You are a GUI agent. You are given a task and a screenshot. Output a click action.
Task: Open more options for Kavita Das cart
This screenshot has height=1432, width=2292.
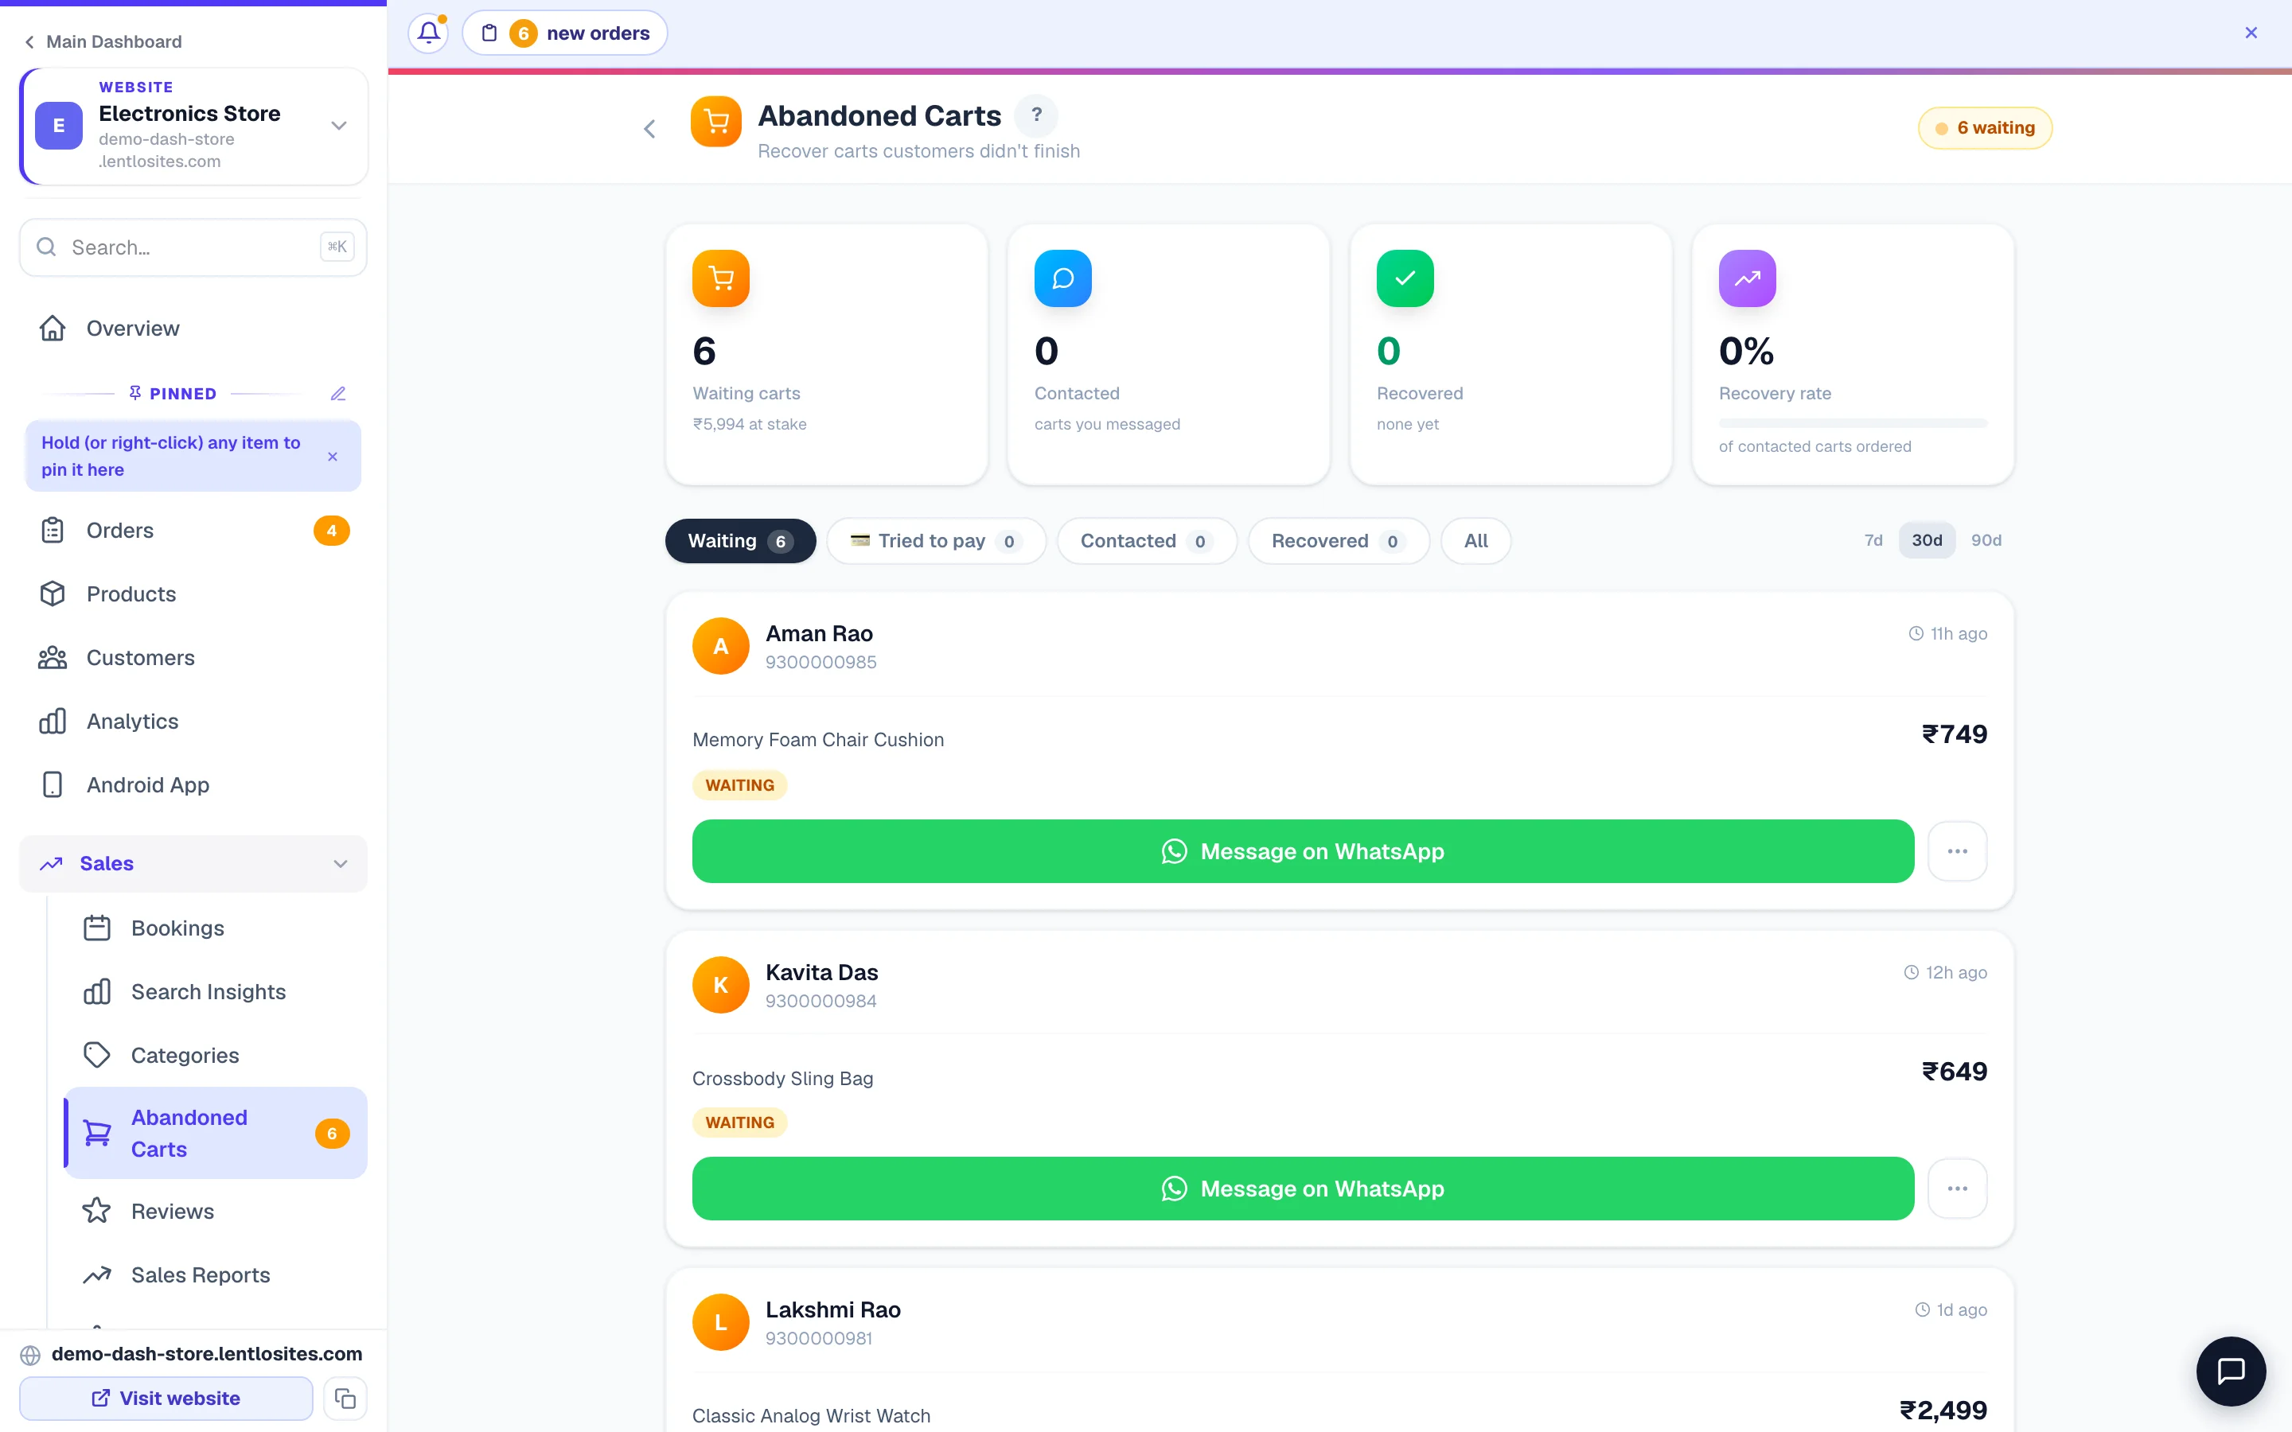[1958, 1189]
